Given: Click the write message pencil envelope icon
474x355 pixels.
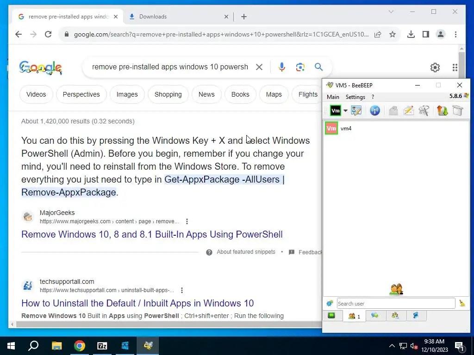Looking at the screenshot, I should point(409,111).
